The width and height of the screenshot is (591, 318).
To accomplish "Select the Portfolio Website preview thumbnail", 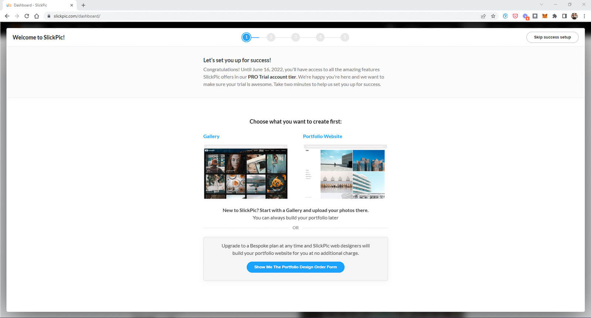I will 345,173.
